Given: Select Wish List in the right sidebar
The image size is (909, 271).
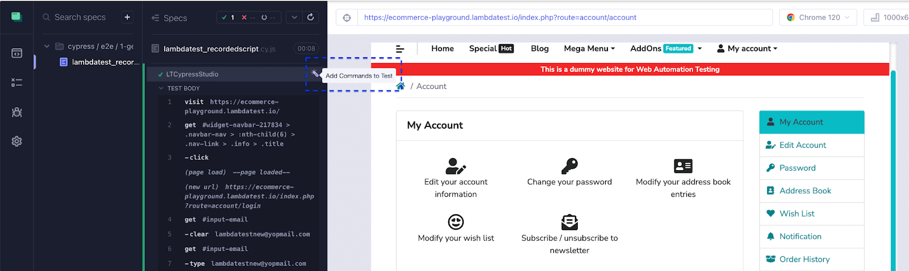Looking at the screenshot, I should click(x=811, y=214).
